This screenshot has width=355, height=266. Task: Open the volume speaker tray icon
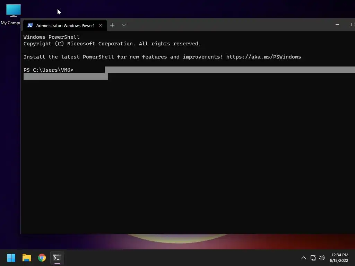321,258
